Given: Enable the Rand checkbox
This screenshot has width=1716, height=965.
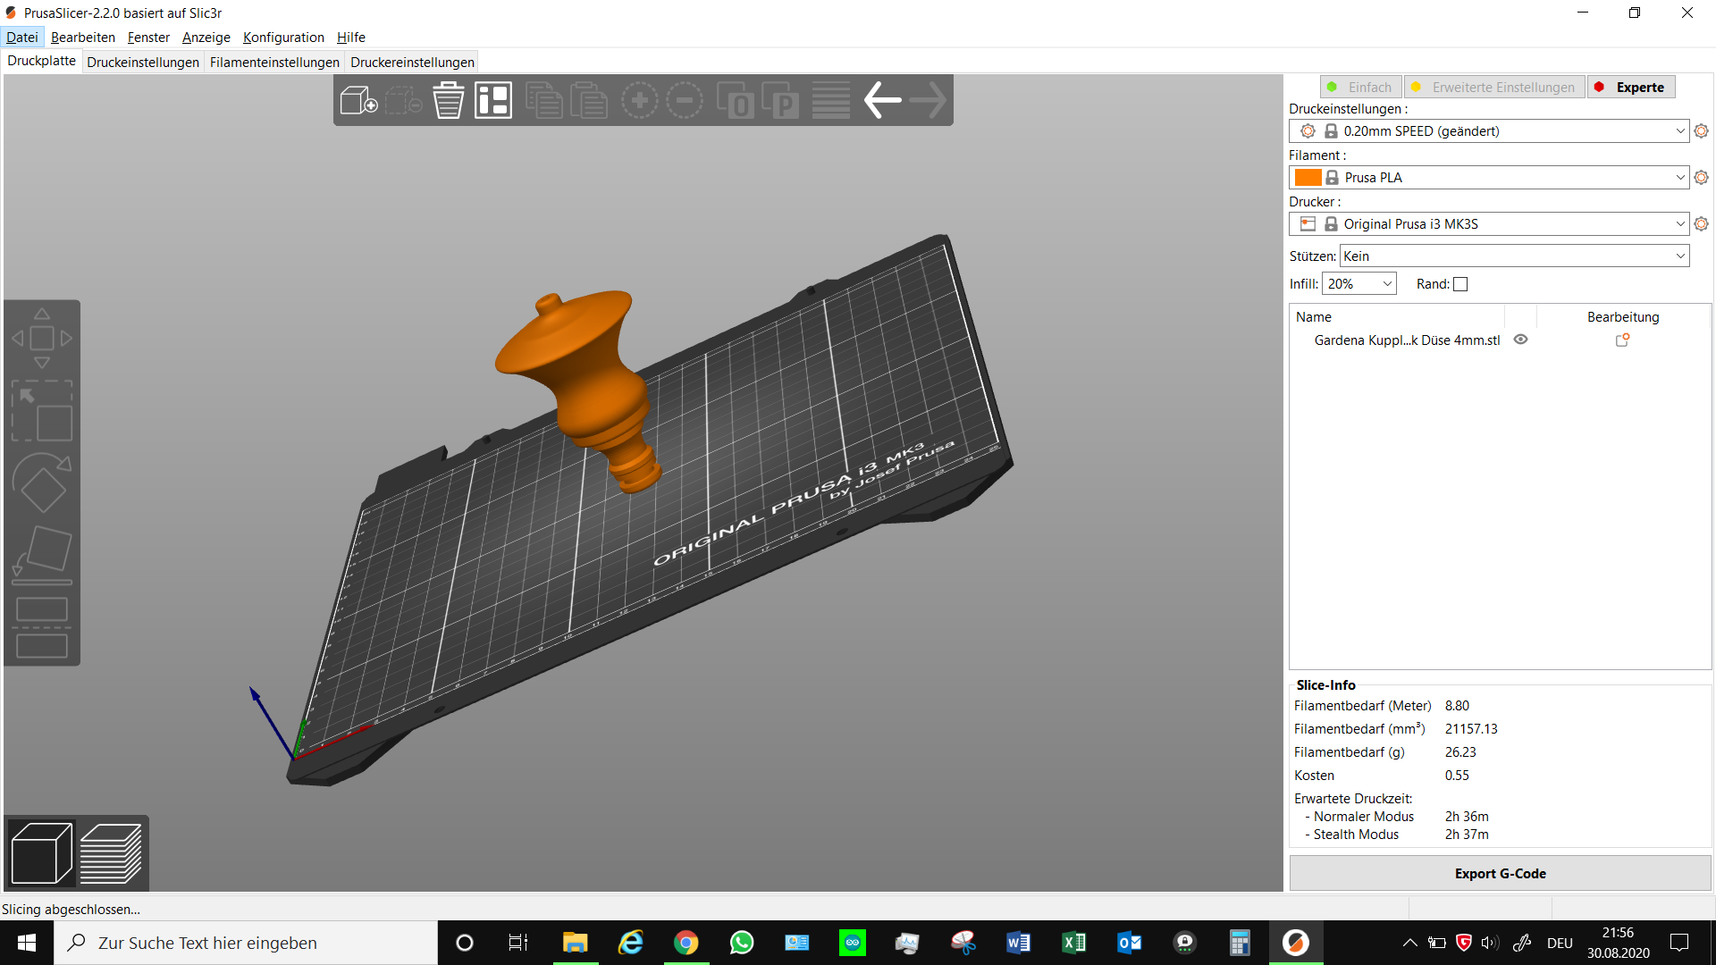Looking at the screenshot, I should click(x=1460, y=284).
